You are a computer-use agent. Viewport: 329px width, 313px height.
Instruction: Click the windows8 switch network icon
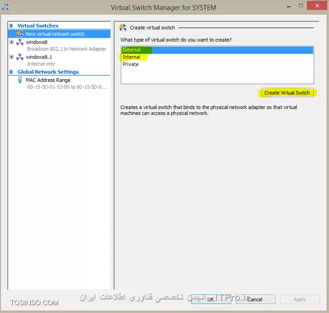[x=20, y=42]
